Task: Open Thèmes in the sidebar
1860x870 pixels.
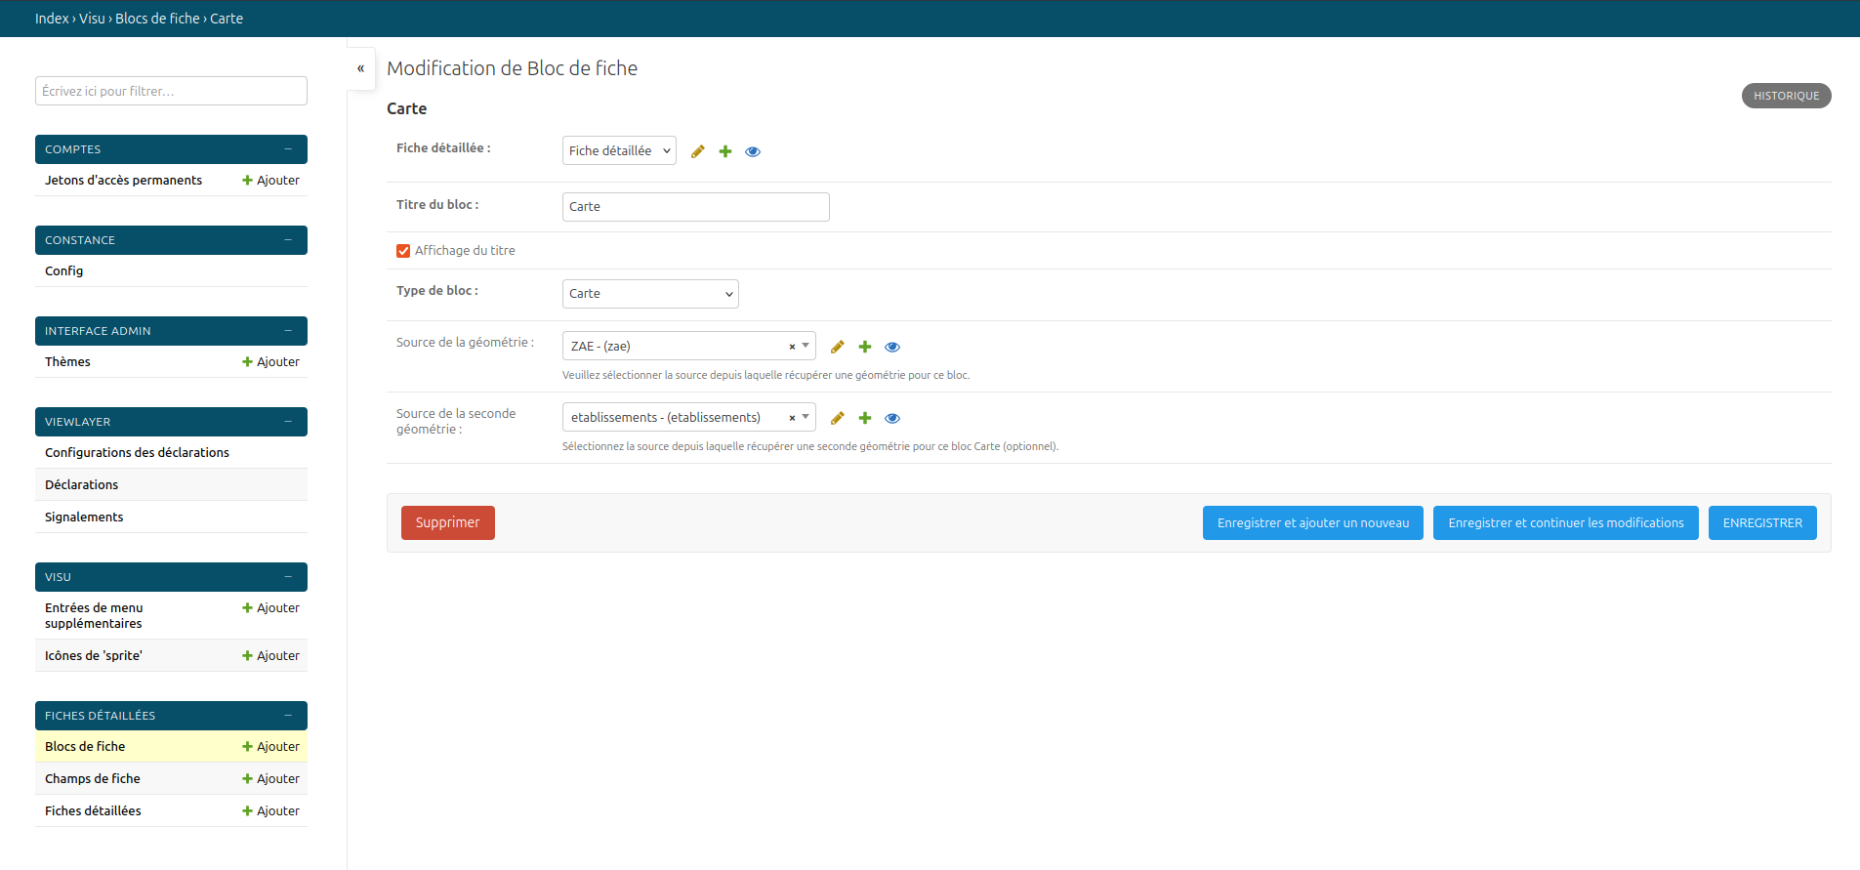Action: click(x=67, y=362)
